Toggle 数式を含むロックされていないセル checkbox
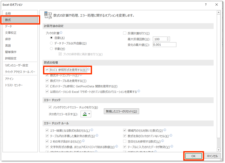The image size is (225, 163). tap(125, 136)
